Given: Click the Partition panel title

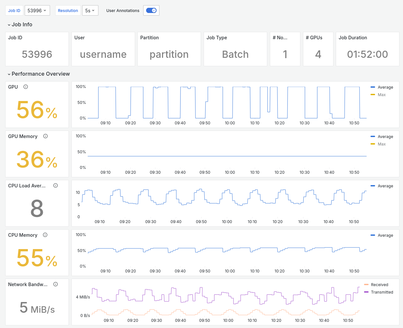Looking at the screenshot, I should click(x=149, y=38).
